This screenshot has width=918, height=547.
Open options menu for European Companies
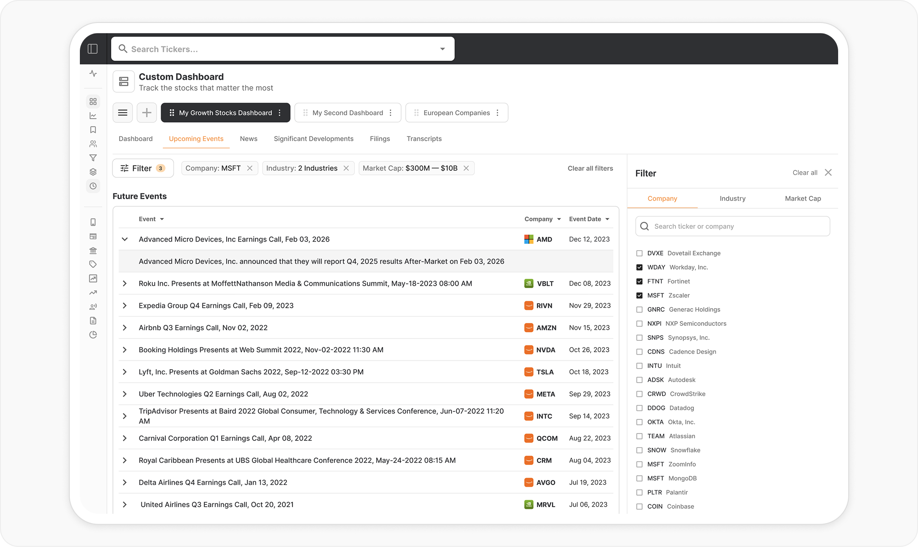498,113
